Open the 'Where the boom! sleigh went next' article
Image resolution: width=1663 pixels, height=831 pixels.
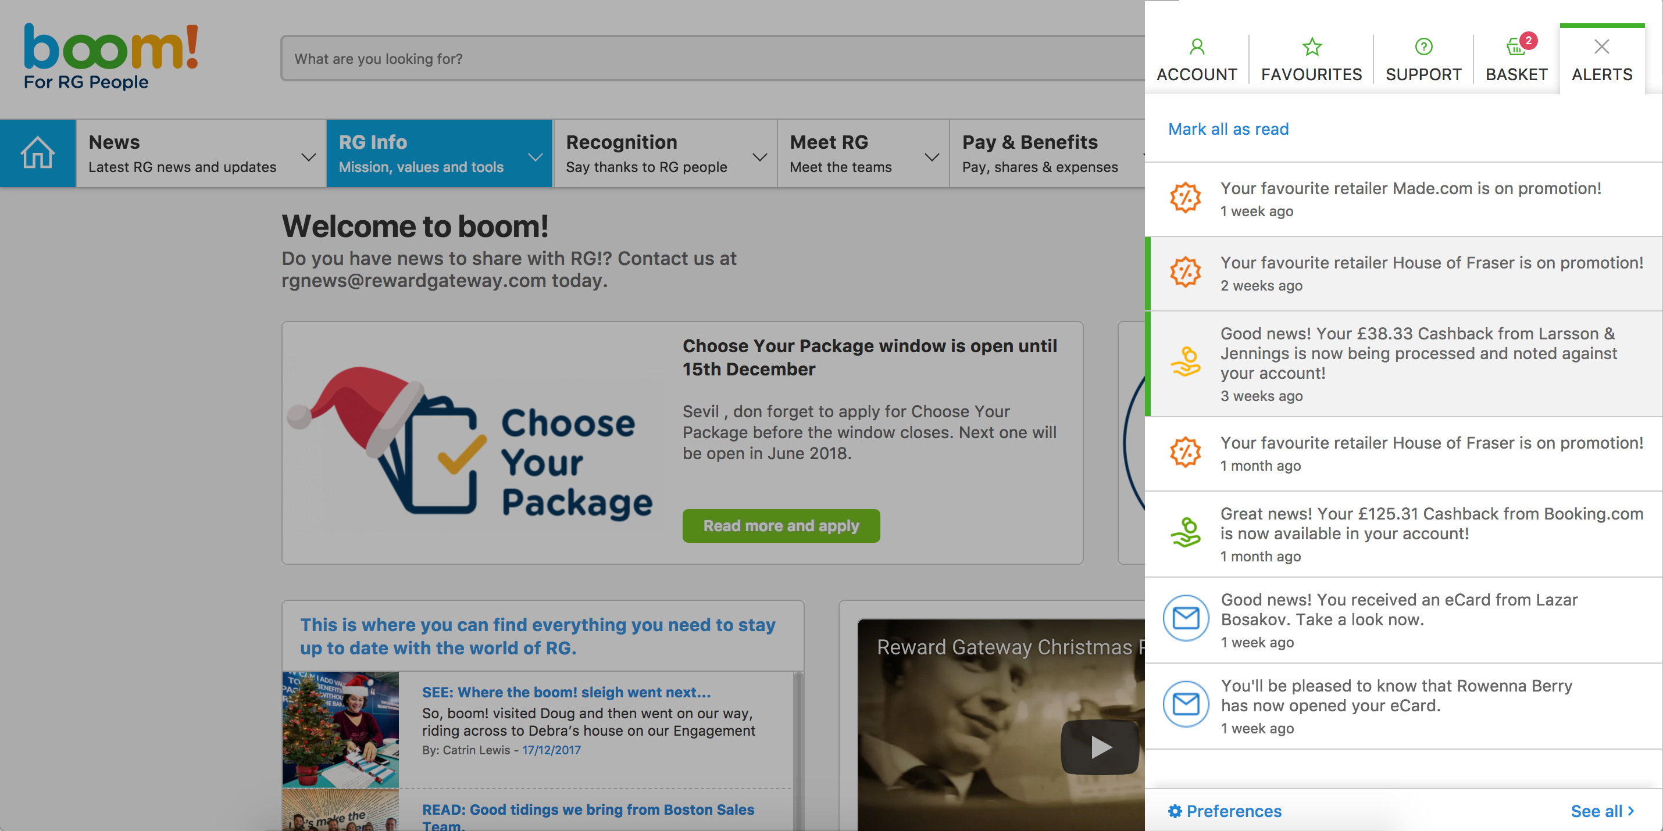pyautogui.click(x=566, y=692)
